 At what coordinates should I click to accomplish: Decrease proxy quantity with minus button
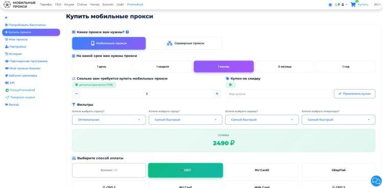tap(77, 94)
